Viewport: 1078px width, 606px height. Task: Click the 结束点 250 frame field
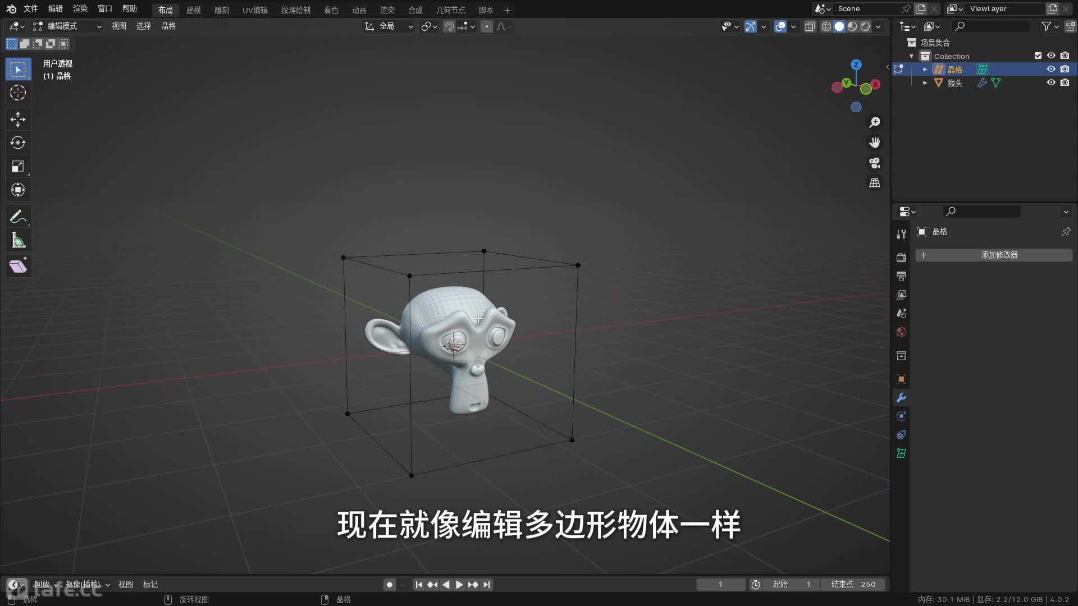pyautogui.click(x=853, y=584)
